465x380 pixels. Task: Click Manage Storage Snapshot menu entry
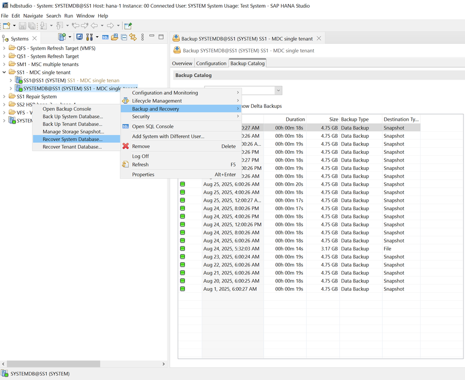click(73, 132)
